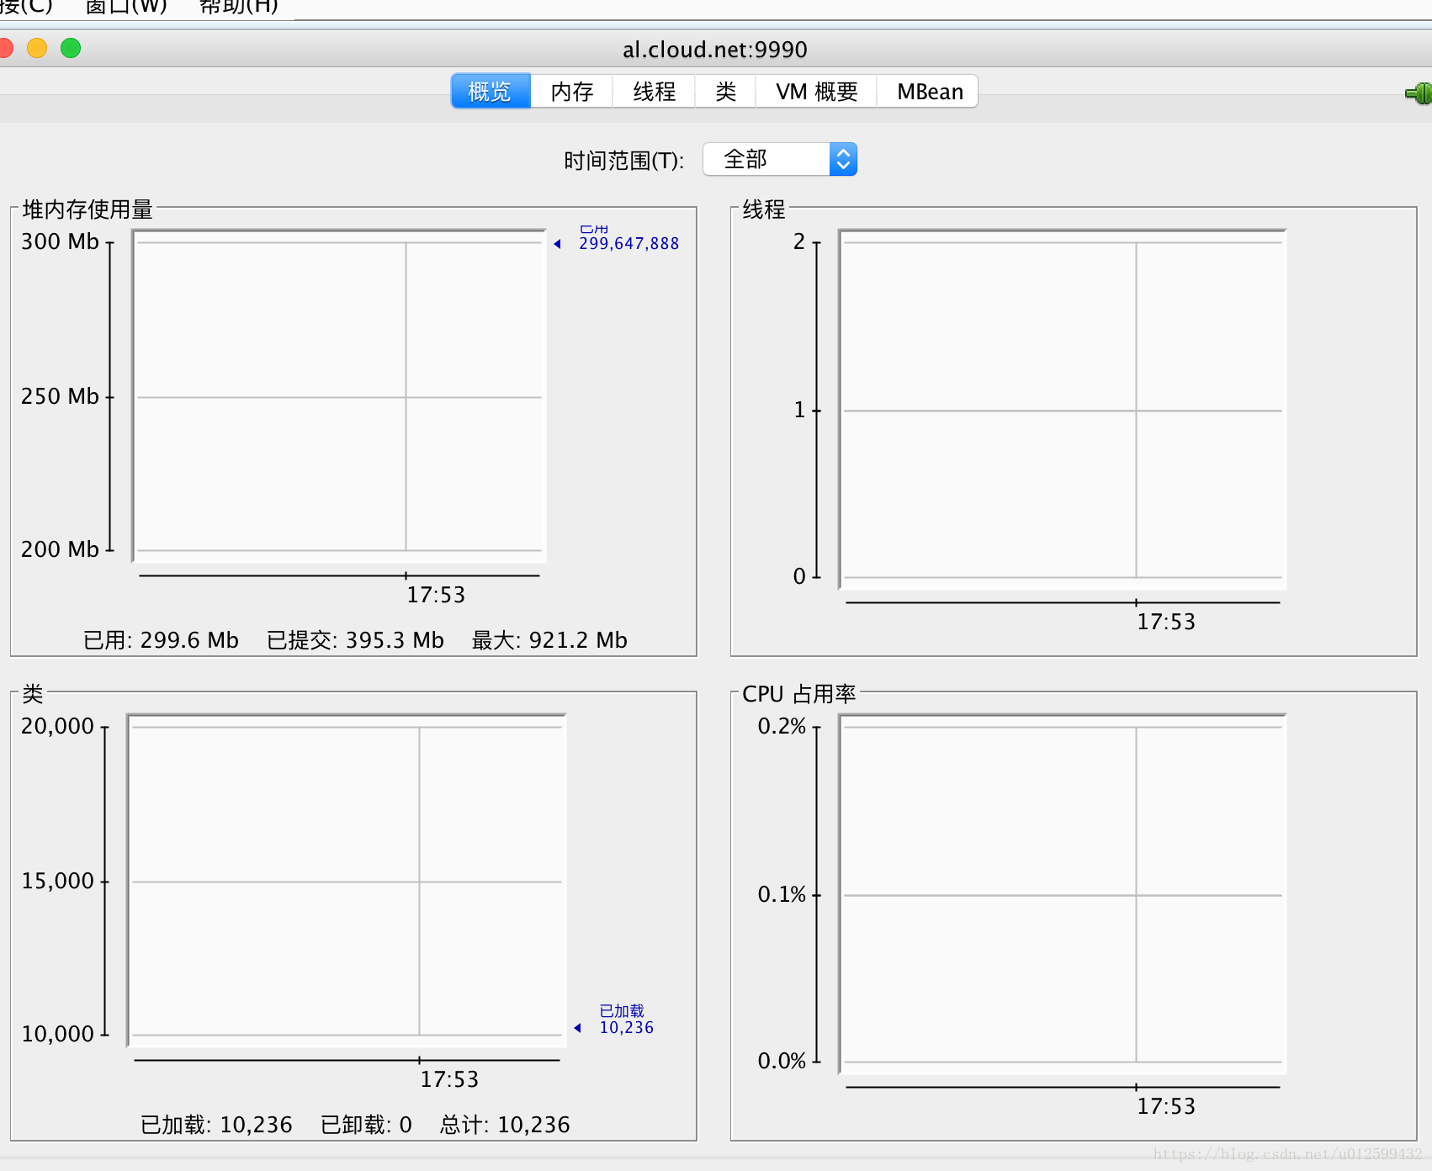Open the MBean tab

(x=929, y=91)
